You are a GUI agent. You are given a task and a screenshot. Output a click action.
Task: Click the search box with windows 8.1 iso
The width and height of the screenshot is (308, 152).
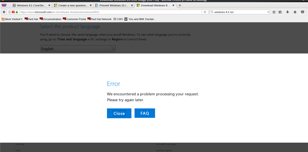coord(240,12)
